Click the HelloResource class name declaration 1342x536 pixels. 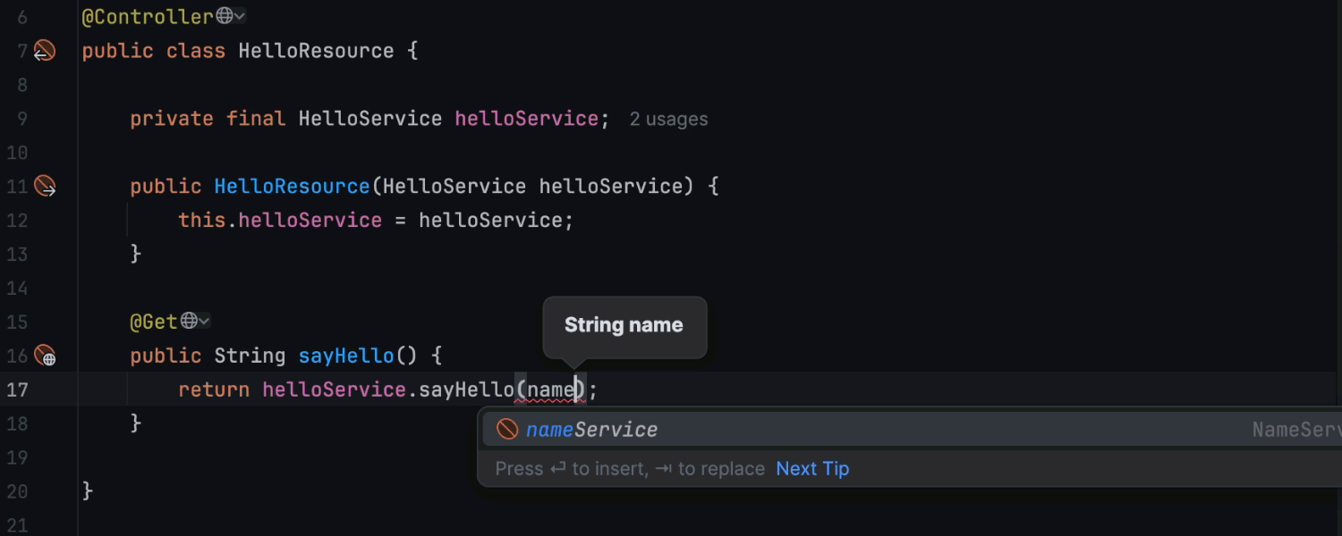point(316,51)
